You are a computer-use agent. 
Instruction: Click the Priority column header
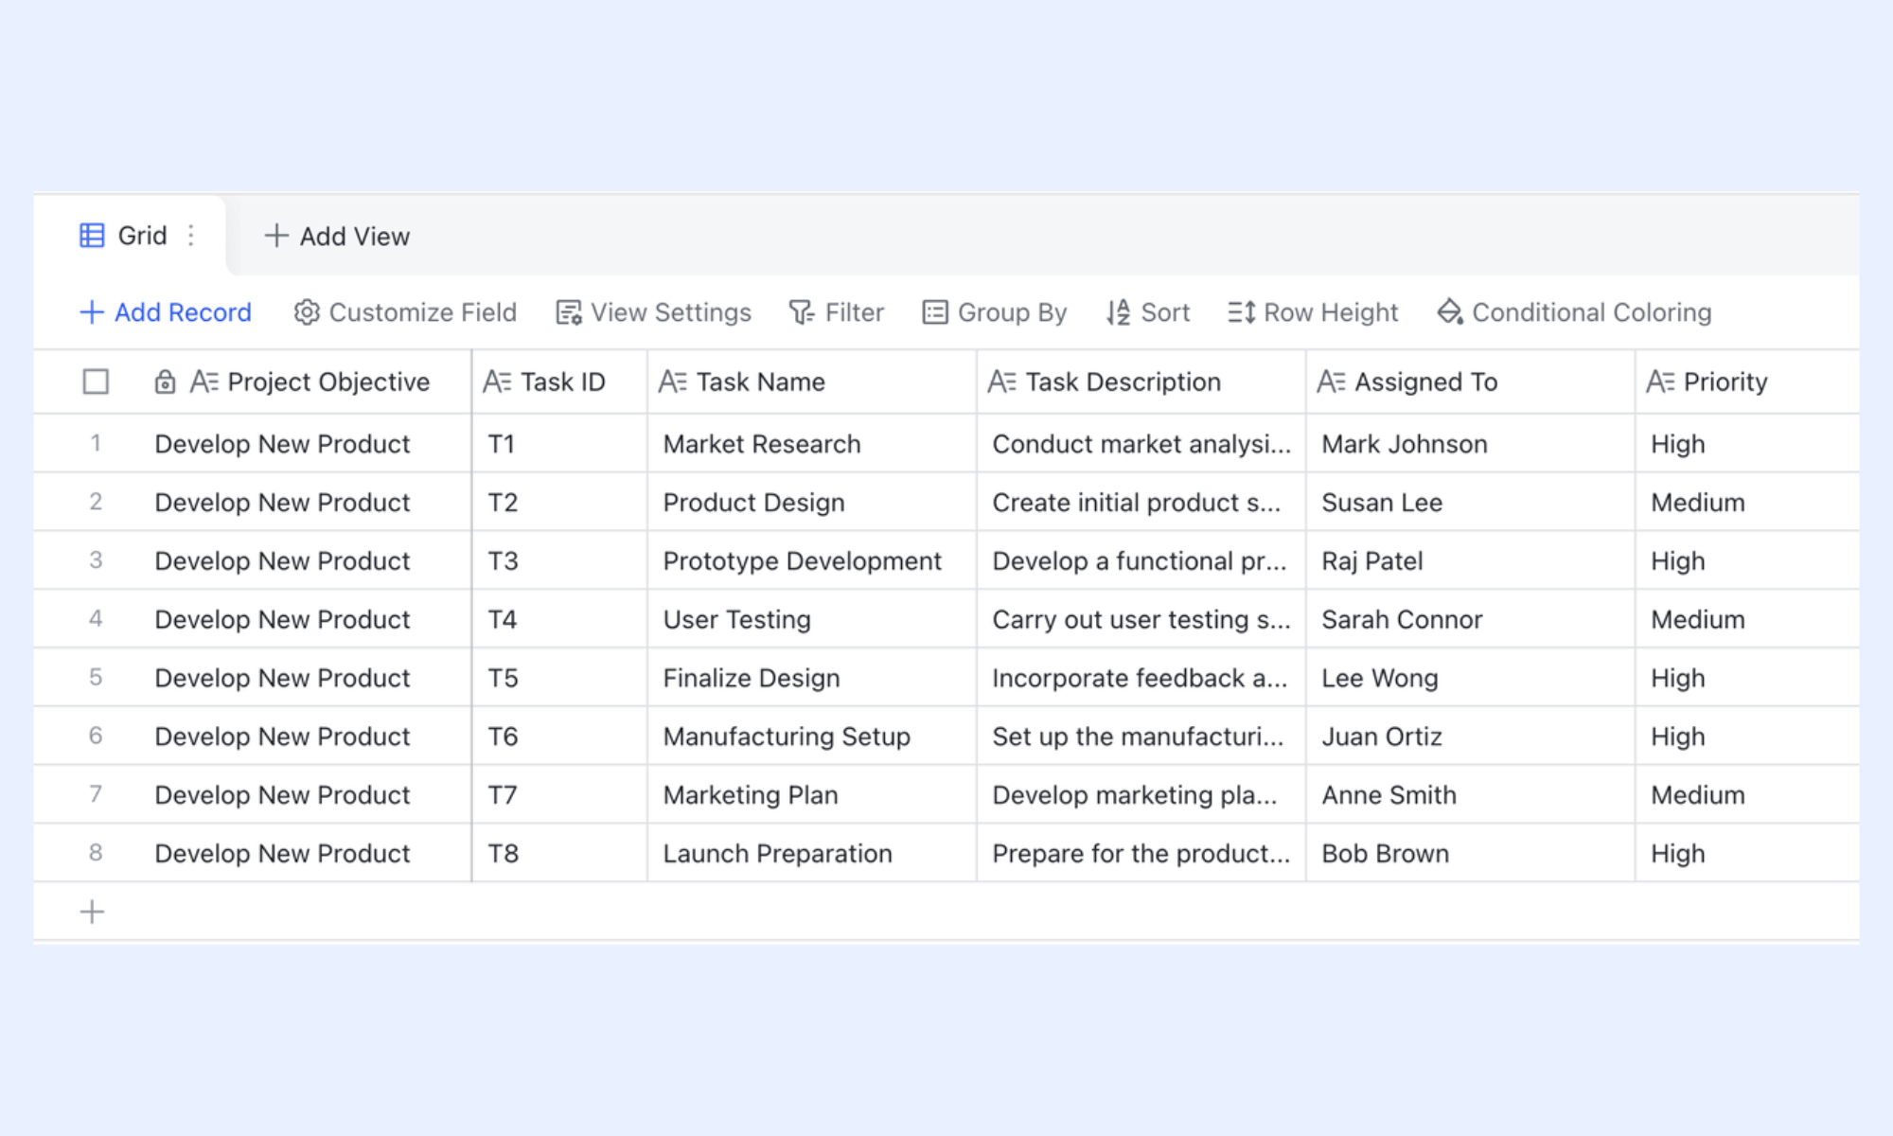point(1747,382)
